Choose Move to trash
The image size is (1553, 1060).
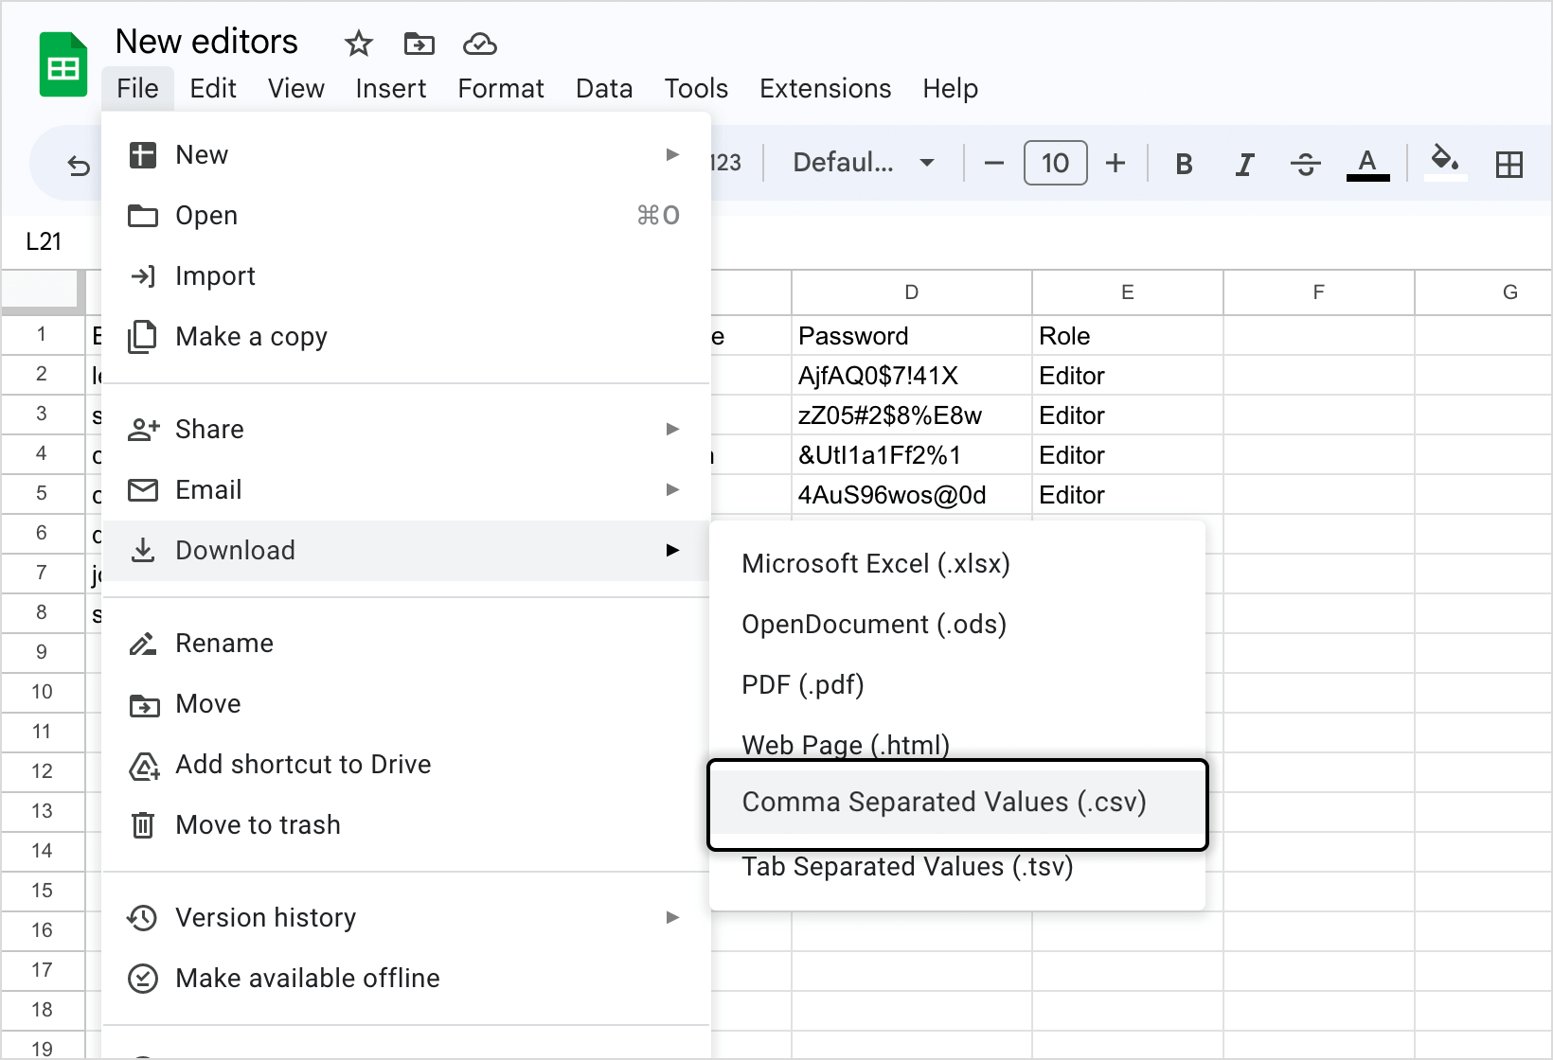[x=406, y=825]
